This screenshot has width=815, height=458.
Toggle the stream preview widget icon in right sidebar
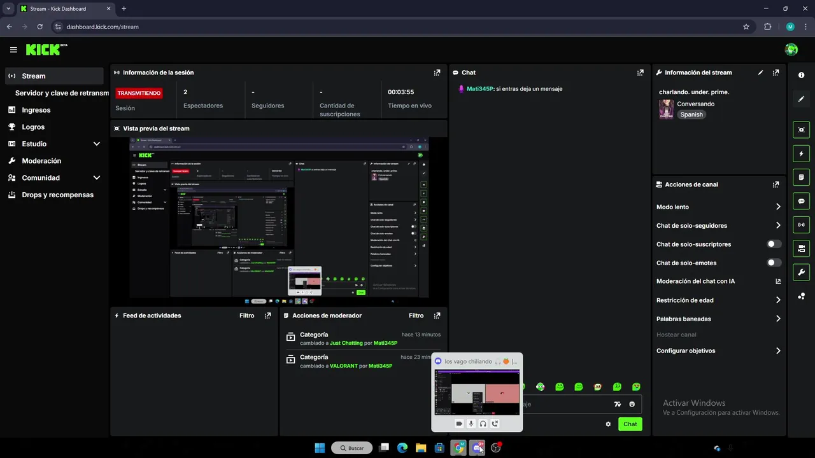[801, 130]
